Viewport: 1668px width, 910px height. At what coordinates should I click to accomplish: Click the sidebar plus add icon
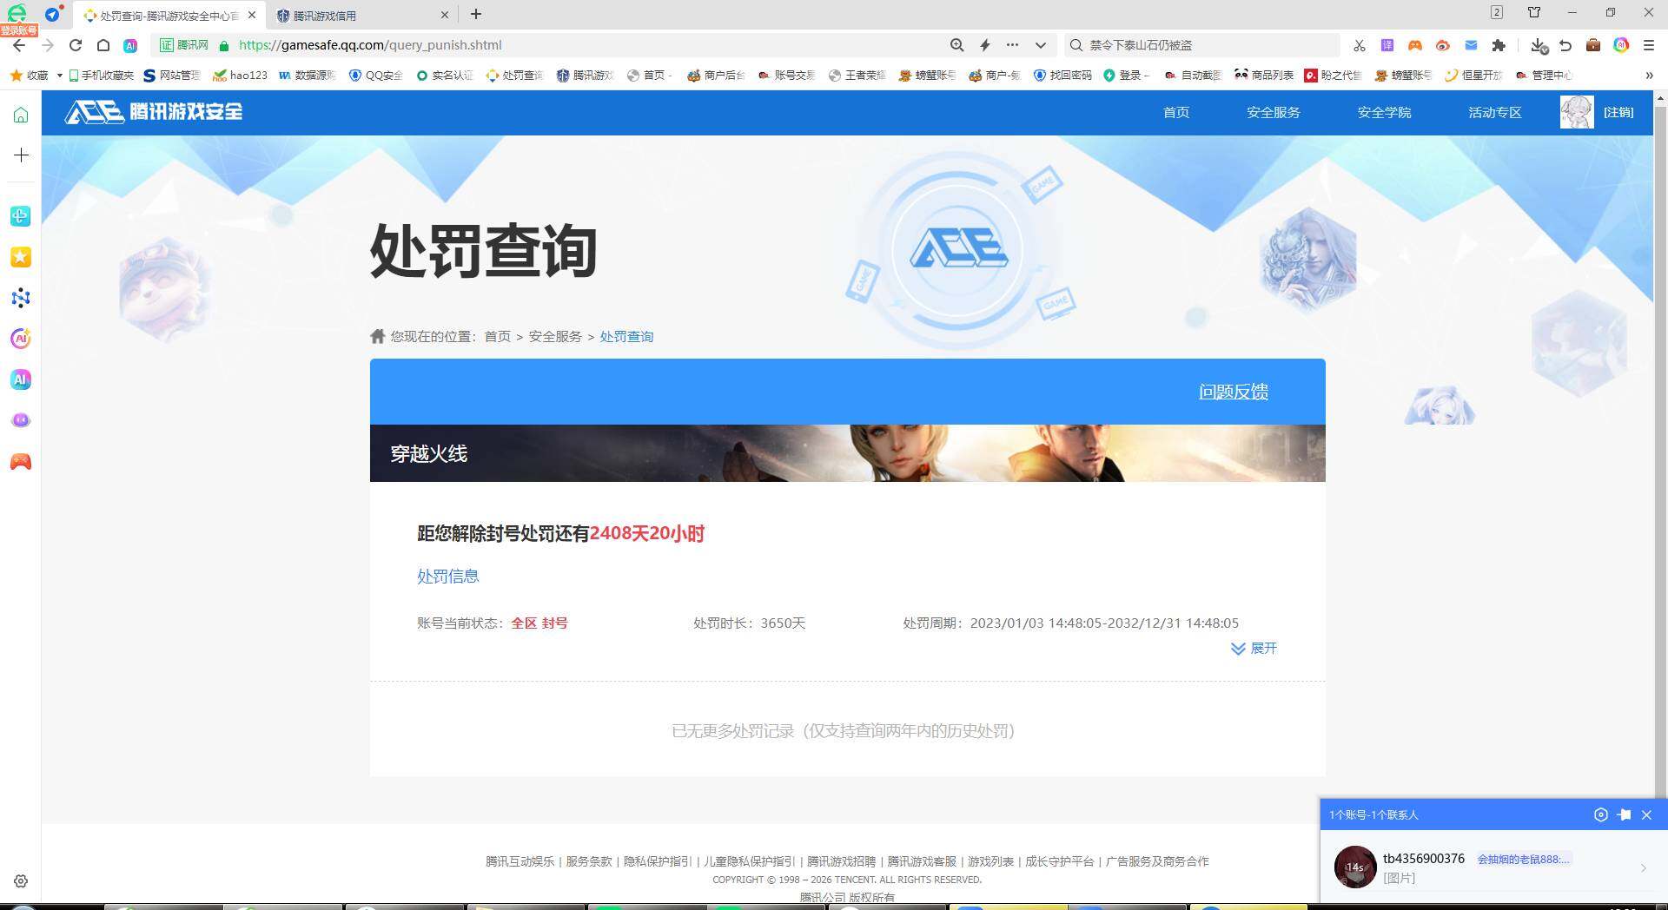(21, 155)
